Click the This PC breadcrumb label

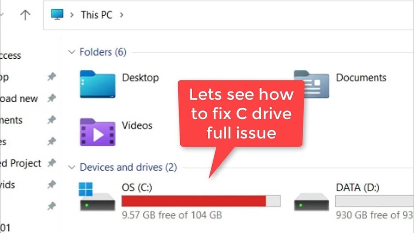[97, 15]
